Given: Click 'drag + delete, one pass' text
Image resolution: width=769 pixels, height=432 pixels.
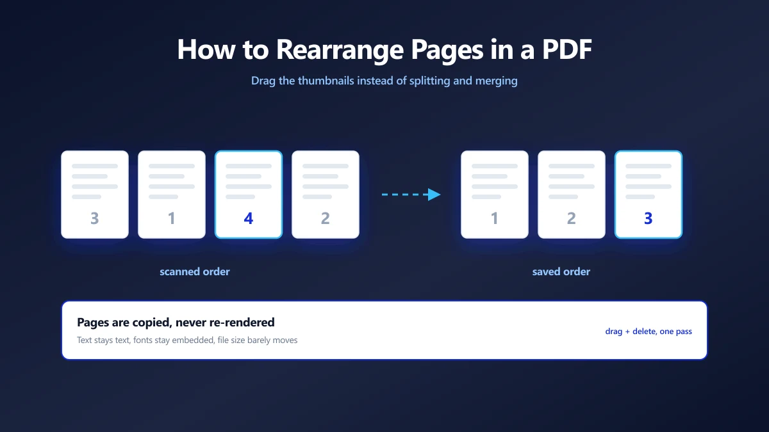Looking at the screenshot, I should (649, 332).
